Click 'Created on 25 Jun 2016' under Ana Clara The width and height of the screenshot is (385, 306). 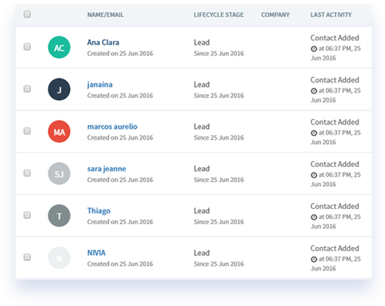point(120,54)
